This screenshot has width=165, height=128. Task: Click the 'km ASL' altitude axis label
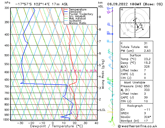click(101, 4)
